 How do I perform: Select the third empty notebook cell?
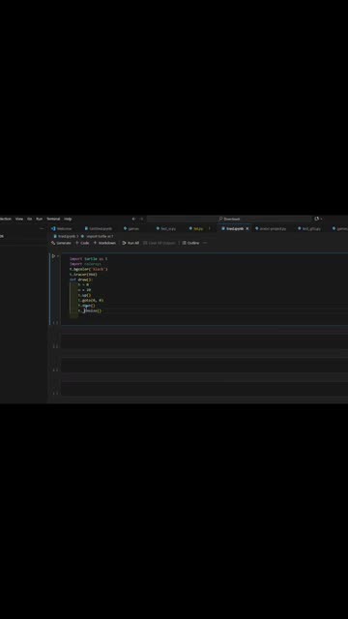click(x=204, y=390)
